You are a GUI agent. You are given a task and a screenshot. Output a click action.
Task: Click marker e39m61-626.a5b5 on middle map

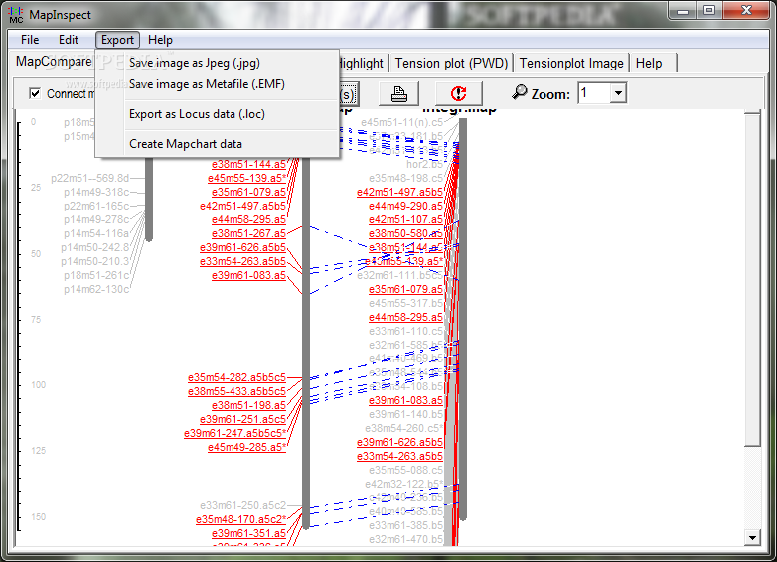pyautogui.click(x=242, y=247)
